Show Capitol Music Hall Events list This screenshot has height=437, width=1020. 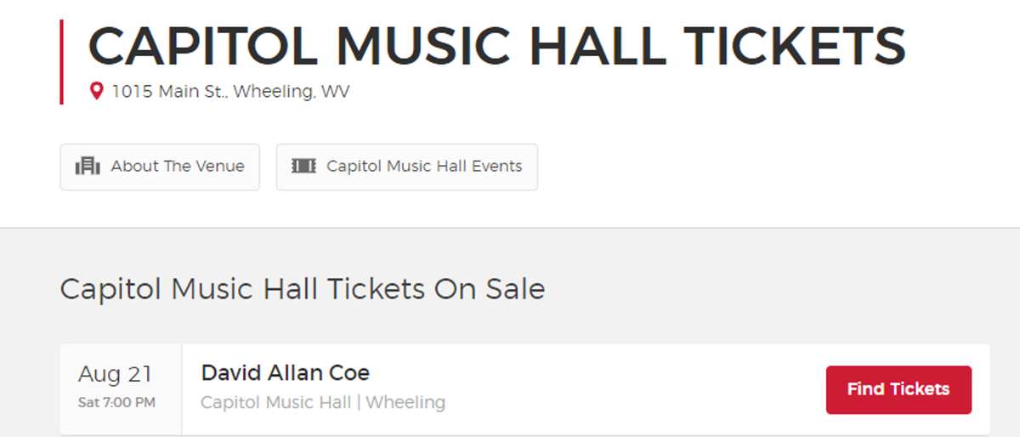point(407,167)
